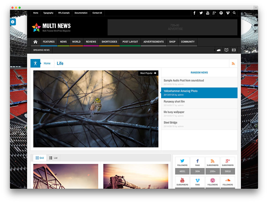
Task: Expand the POST LAYOUT menu
Action: tap(130, 42)
